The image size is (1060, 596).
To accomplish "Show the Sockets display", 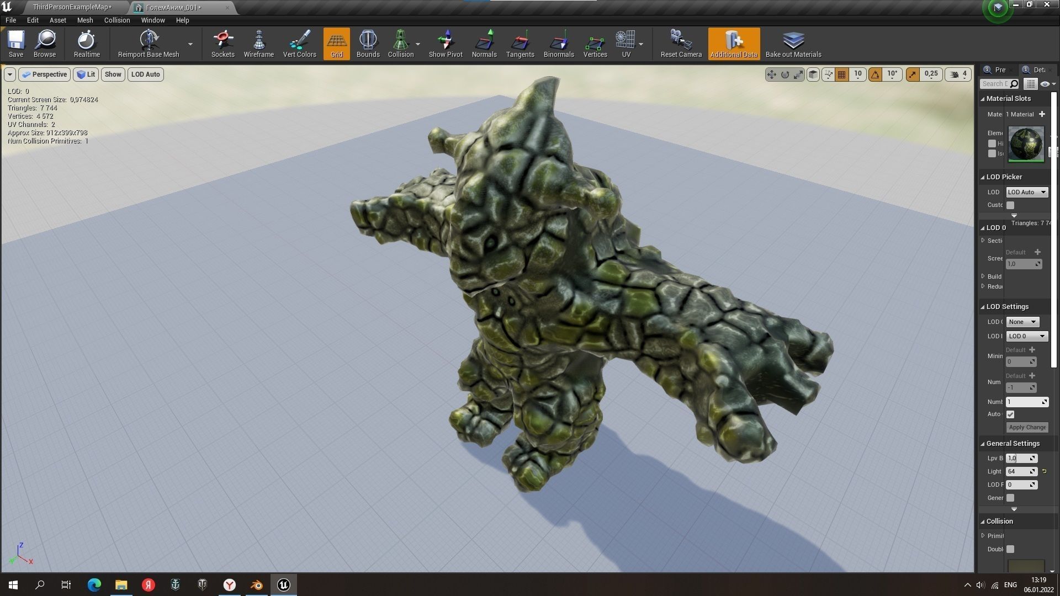I will [223, 44].
